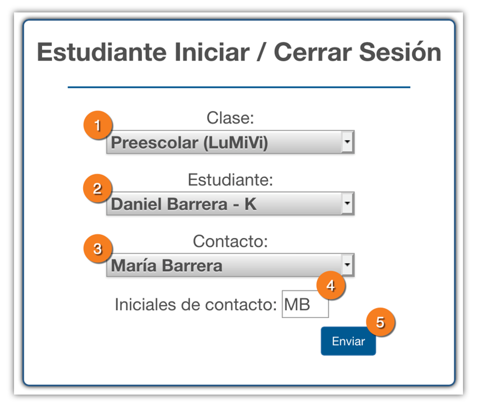
Task: Click the "Contacto:" label
Action: 230,241
